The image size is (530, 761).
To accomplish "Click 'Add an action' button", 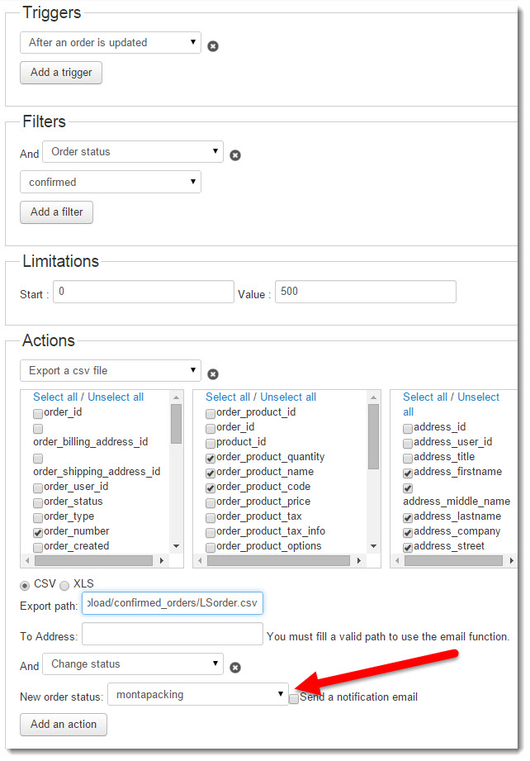I will click(x=64, y=725).
